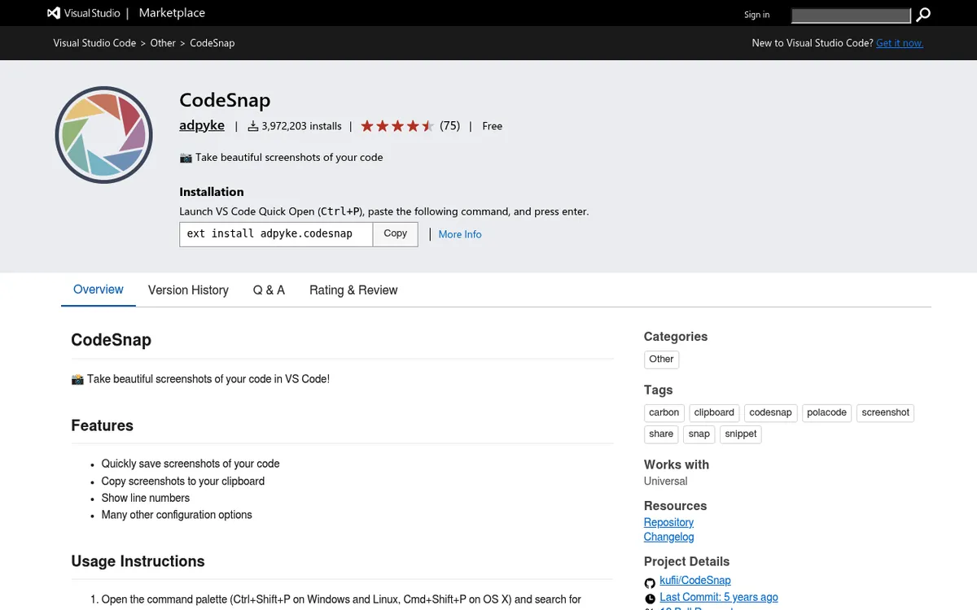The height and width of the screenshot is (610, 977).
Task: Click the CodeSnap aperture logo
Action: click(x=104, y=134)
